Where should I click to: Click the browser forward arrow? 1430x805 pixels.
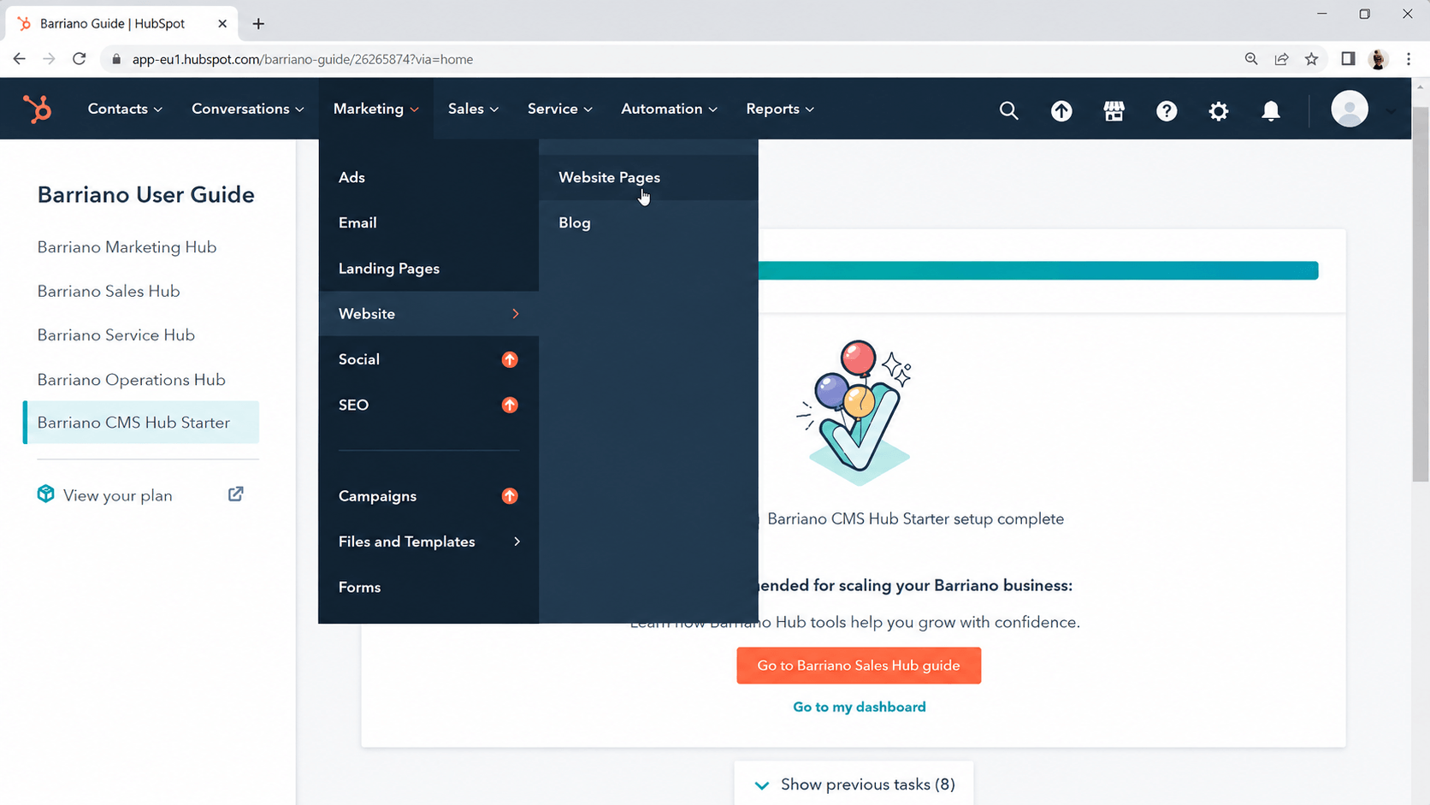49,59
